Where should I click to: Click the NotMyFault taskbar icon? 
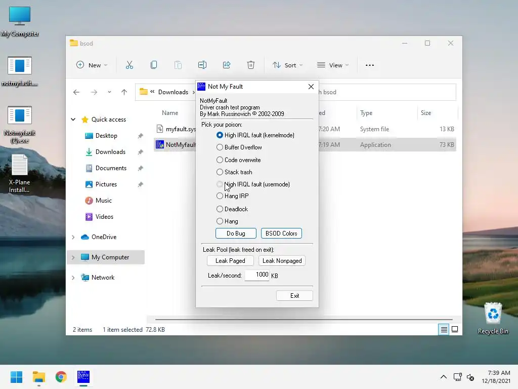[83, 377]
